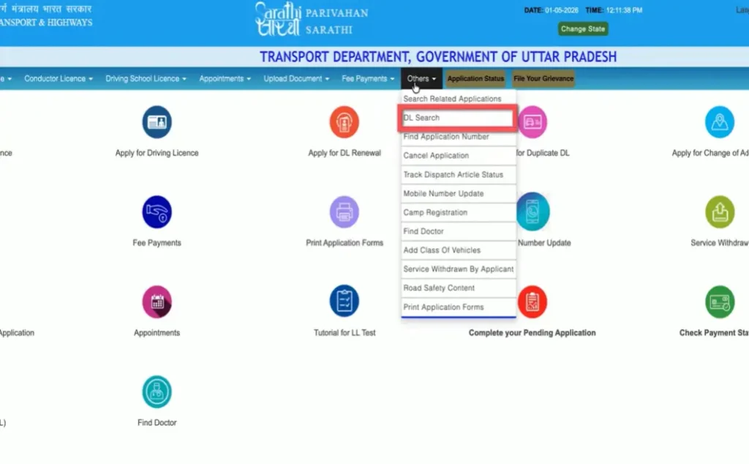Open the Driving School Licence dropdown
Screen dimensions: 749x464
(x=146, y=78)
